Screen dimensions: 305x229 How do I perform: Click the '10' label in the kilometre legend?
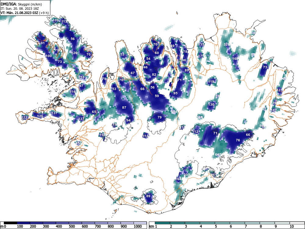[x=292, y=227]
